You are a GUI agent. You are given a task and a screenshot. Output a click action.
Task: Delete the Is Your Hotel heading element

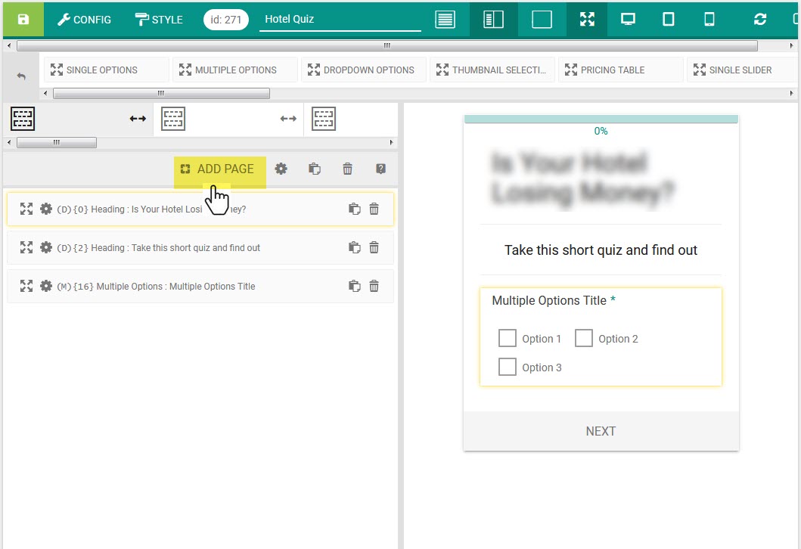tap(374, 209)
